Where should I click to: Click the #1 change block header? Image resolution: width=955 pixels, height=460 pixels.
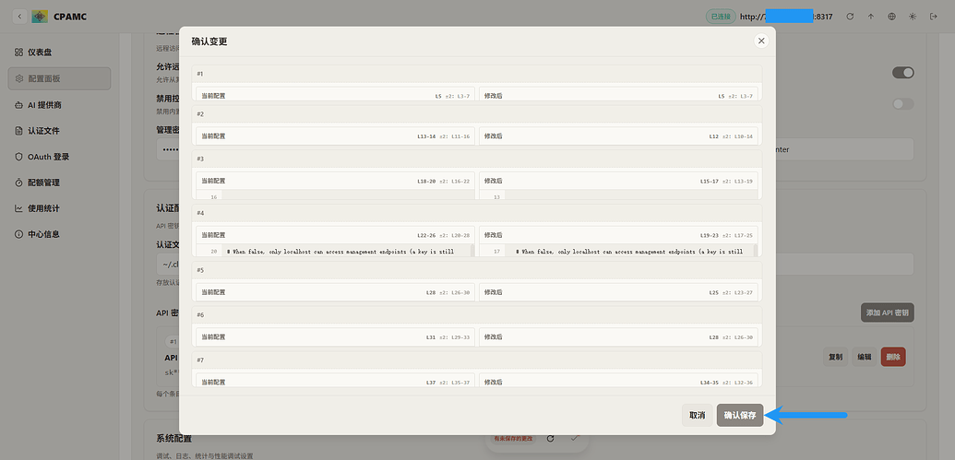click(477, 74)
